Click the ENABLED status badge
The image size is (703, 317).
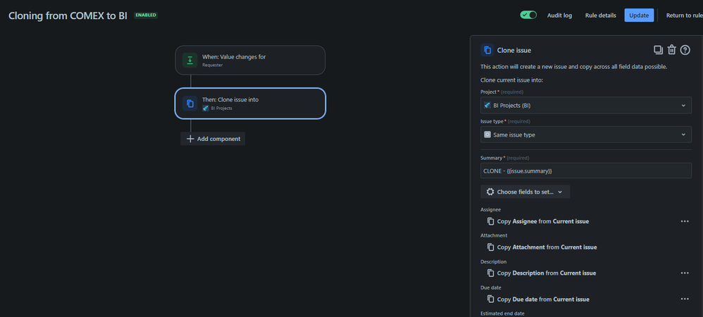pos(146,15)
